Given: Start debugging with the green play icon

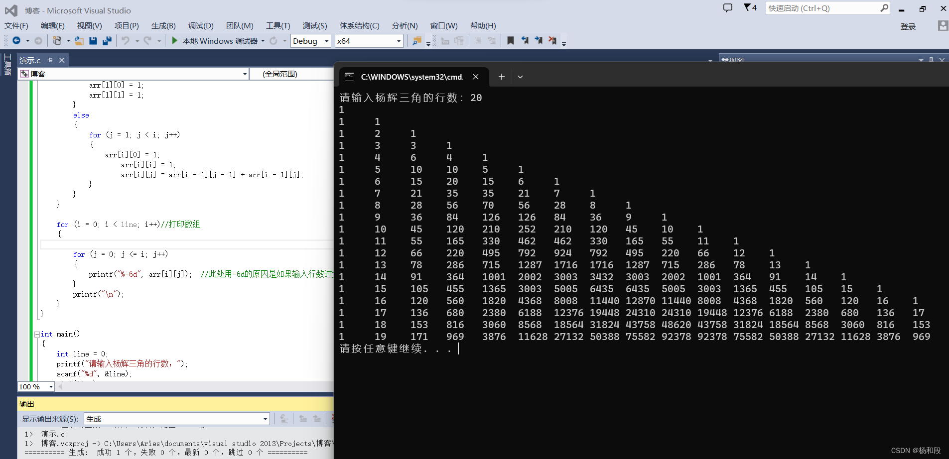Looking at the screenshot, I should pos(174,41).
